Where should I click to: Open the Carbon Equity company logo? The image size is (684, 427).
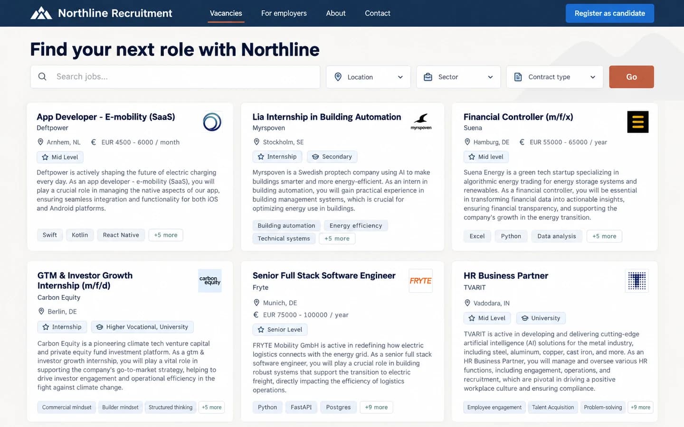pos(210,281)
